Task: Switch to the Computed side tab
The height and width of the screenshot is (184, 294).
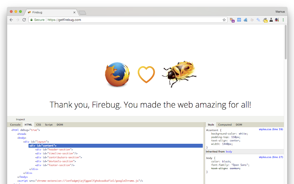Action: [225, 125]
